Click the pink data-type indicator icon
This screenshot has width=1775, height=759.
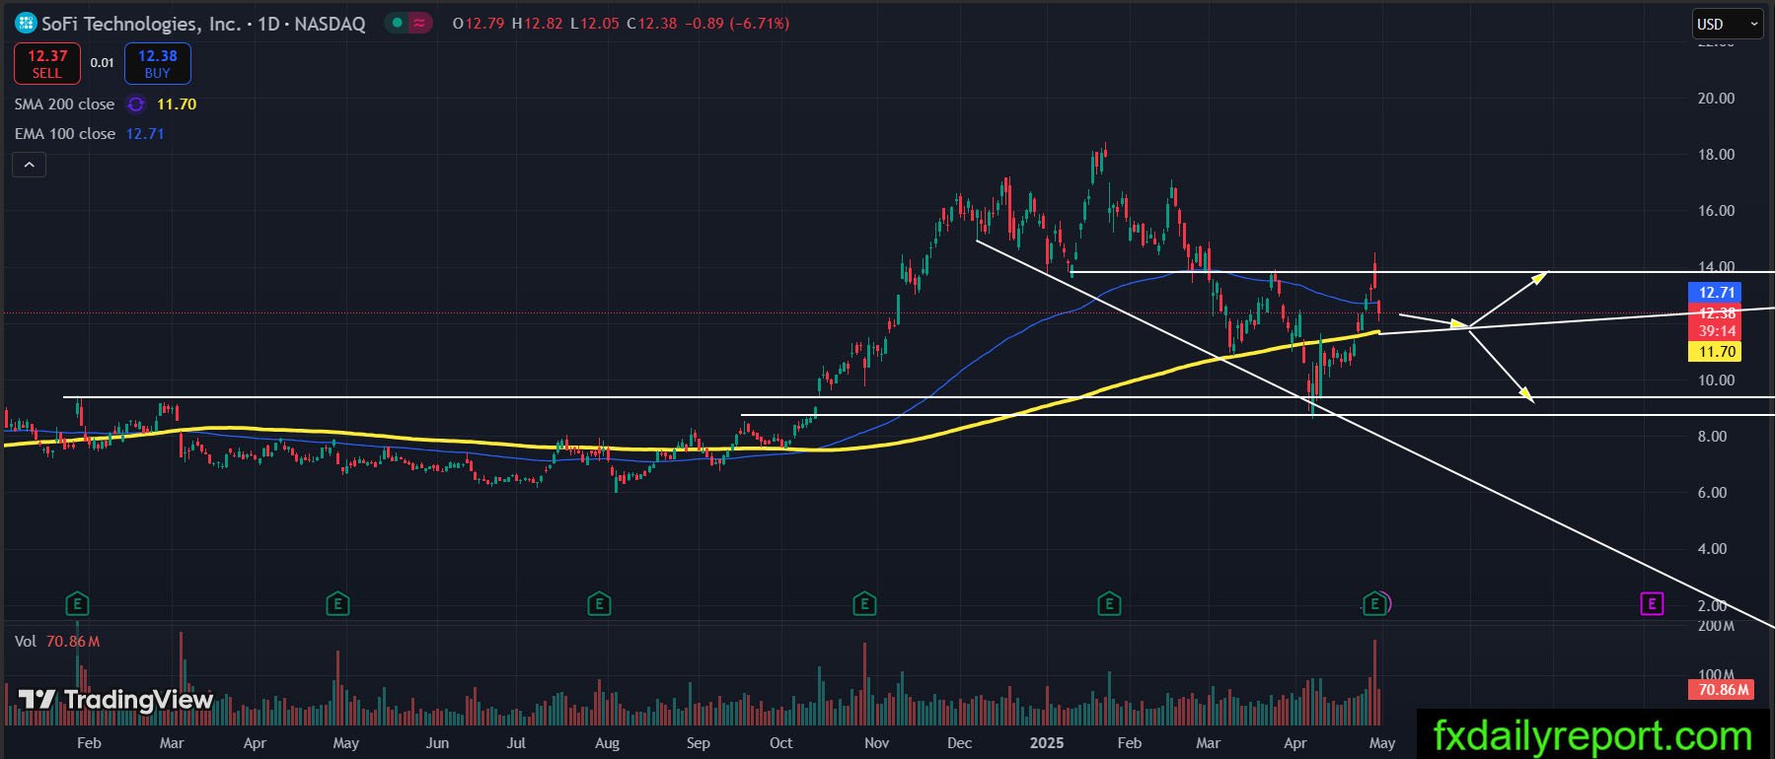coord(420,23)
